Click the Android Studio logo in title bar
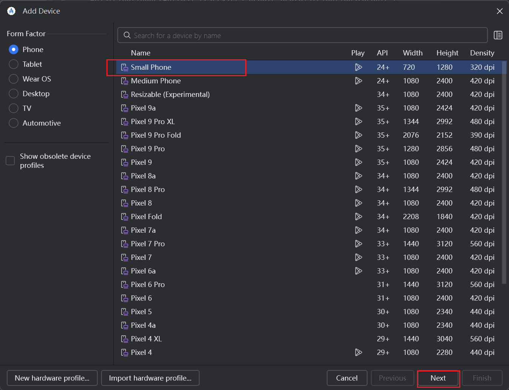This screenshot has height=390, width=509. click(11, 11)
